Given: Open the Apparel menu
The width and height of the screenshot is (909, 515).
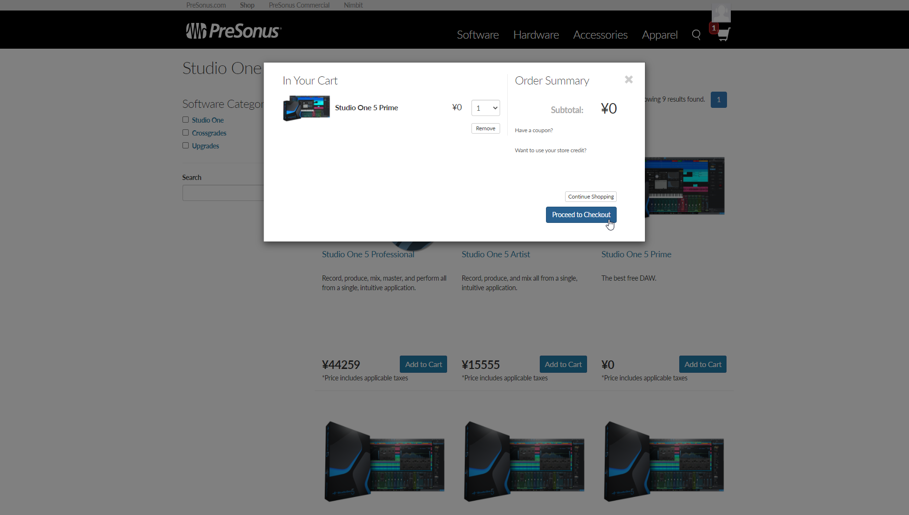Looking at the screenshot, I should click(660, 35).
